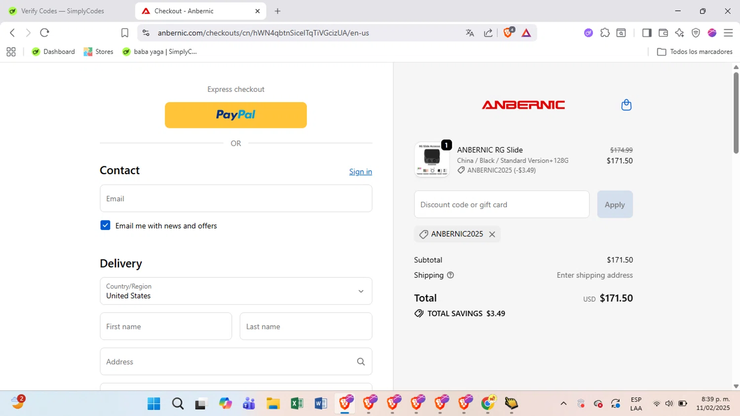Open the apps grid in bookmarks bar
740x416 pixels.
tap(11, 52)
